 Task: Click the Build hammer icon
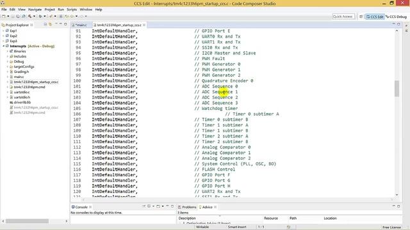(30, 16)
